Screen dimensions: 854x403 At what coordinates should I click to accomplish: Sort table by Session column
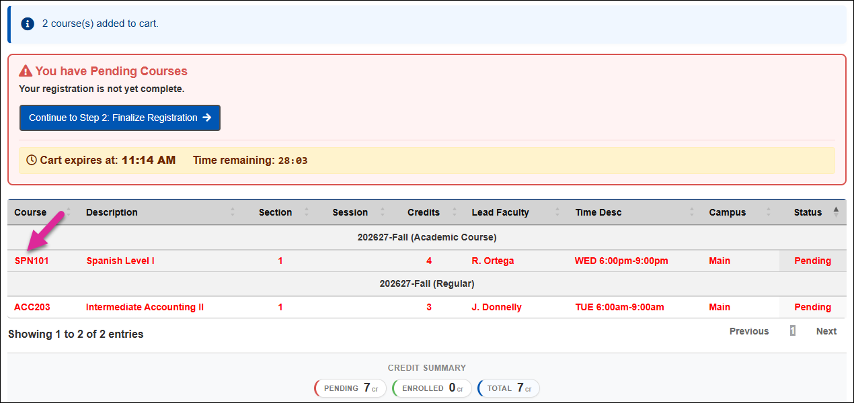(354, 212)
